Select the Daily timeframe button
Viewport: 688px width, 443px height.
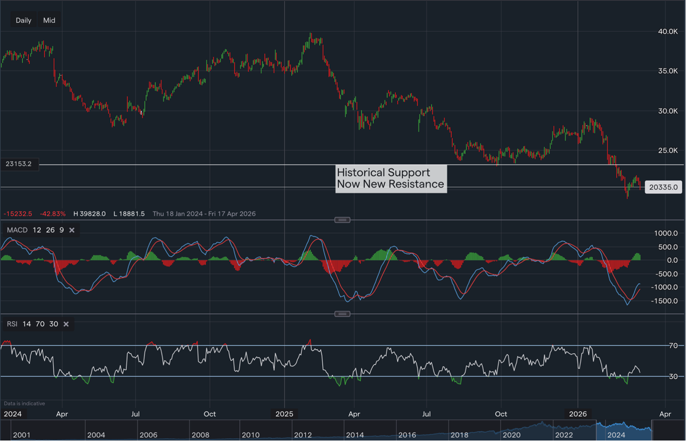(23, 20)
